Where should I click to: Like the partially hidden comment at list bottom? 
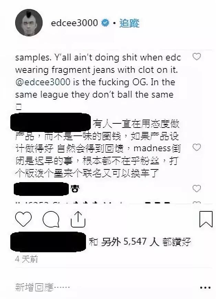[x=196, y=202]
